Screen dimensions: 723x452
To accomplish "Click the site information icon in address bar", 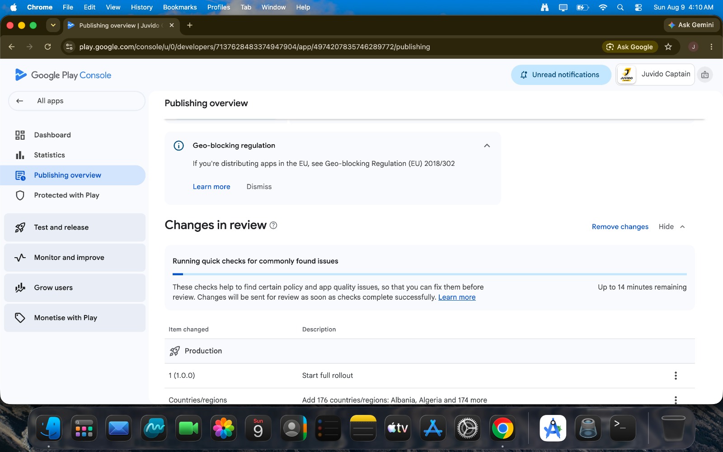I will (69, 47).
